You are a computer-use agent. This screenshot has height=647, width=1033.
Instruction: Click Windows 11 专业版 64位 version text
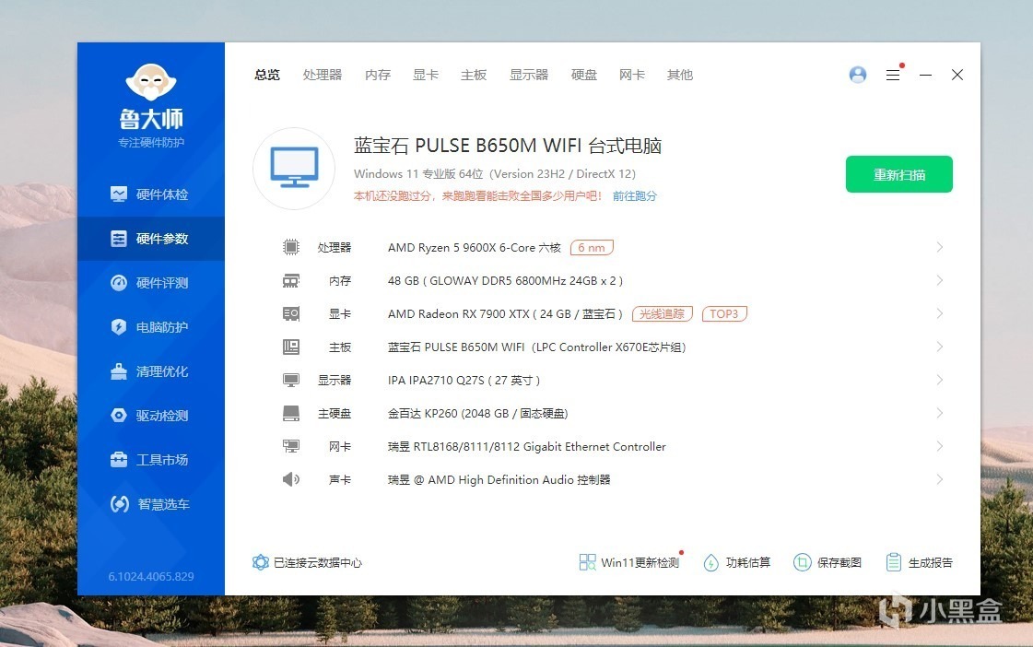point(495,174)
